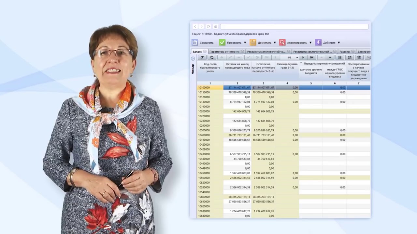Viewport: 417px width, 234px height.
Task: Click the Анализировать button label
Action: pyautogui.click(x=297, y=43)
